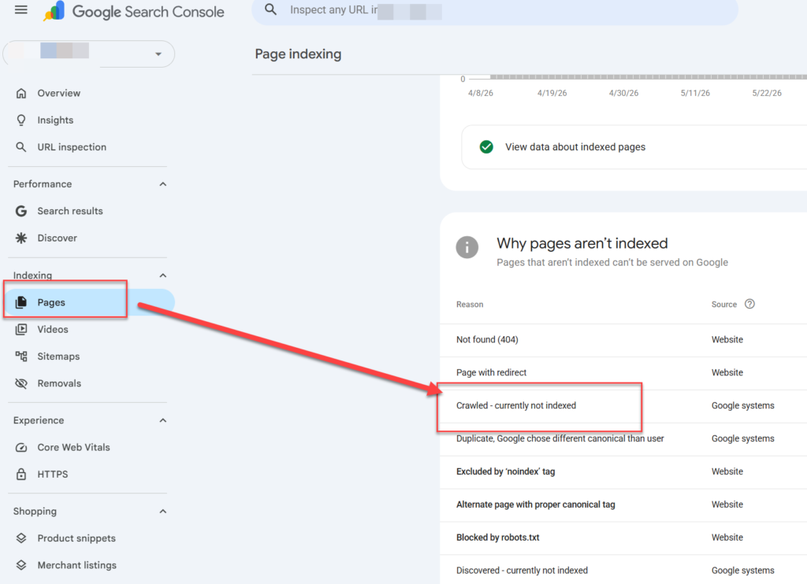Collapse the Indexing section
Screen dimensions: 807x584
(163, 275)
